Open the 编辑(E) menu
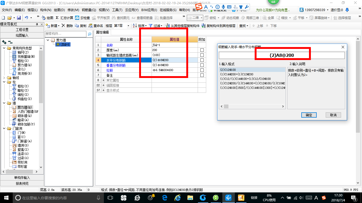 (20, 10)
